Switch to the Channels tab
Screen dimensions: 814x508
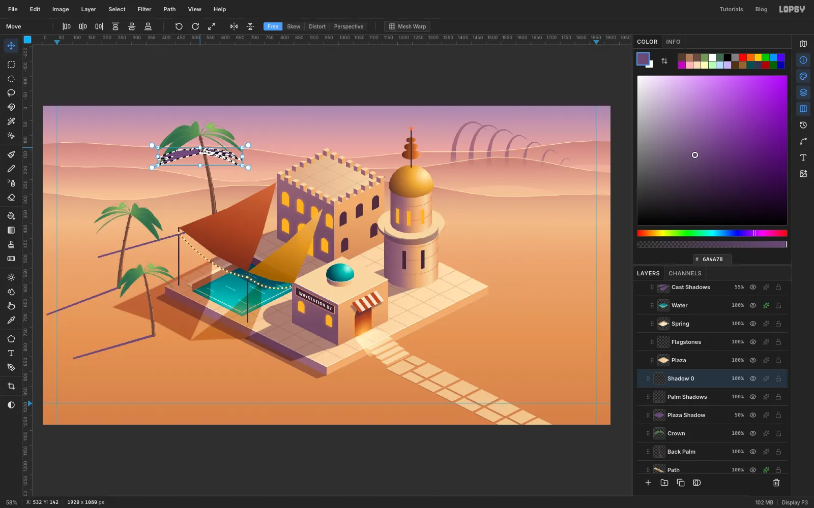click(x=685, y=273)
